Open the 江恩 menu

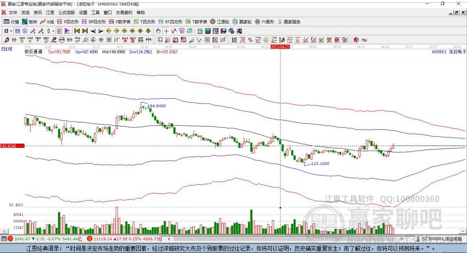tap(50, 12)
